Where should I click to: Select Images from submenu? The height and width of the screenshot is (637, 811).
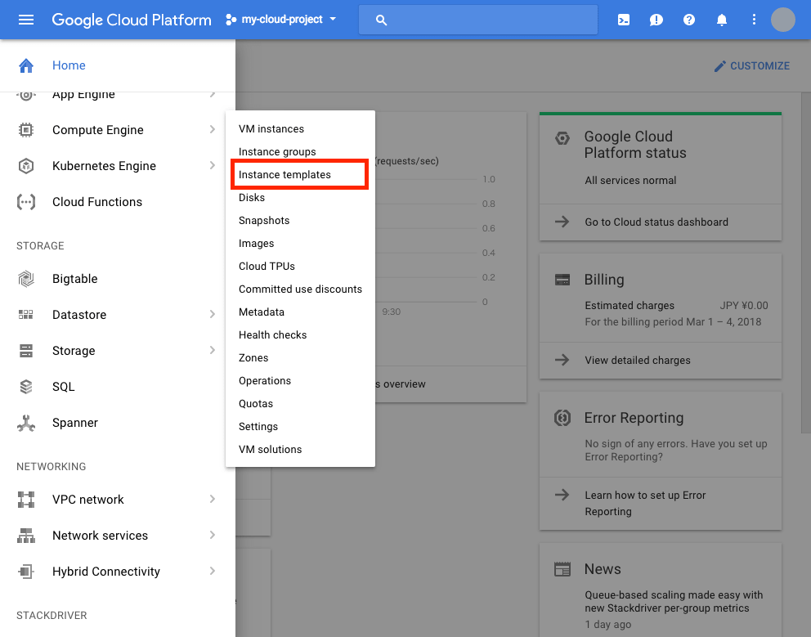pos(300,243)
